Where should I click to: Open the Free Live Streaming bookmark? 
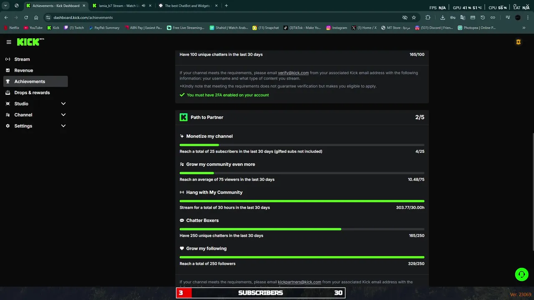pos(186,28)
